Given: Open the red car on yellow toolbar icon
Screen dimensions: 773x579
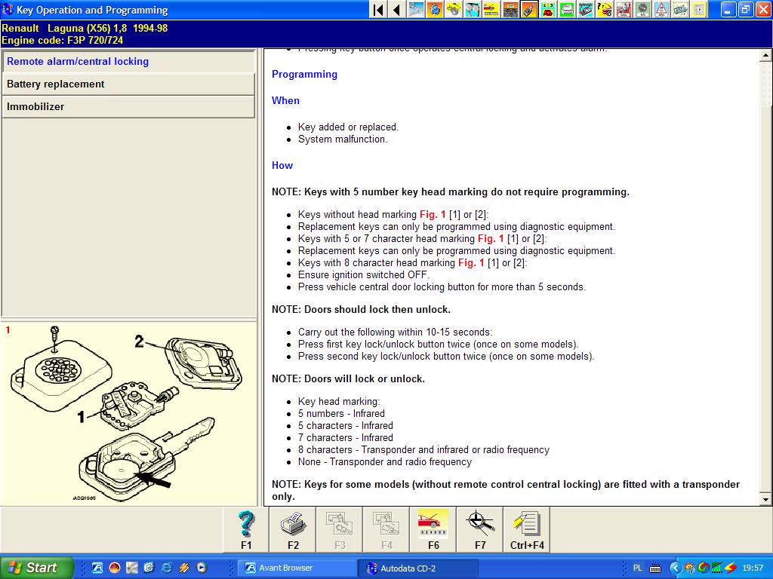Looking at the screenshot, I should [491, 9].
